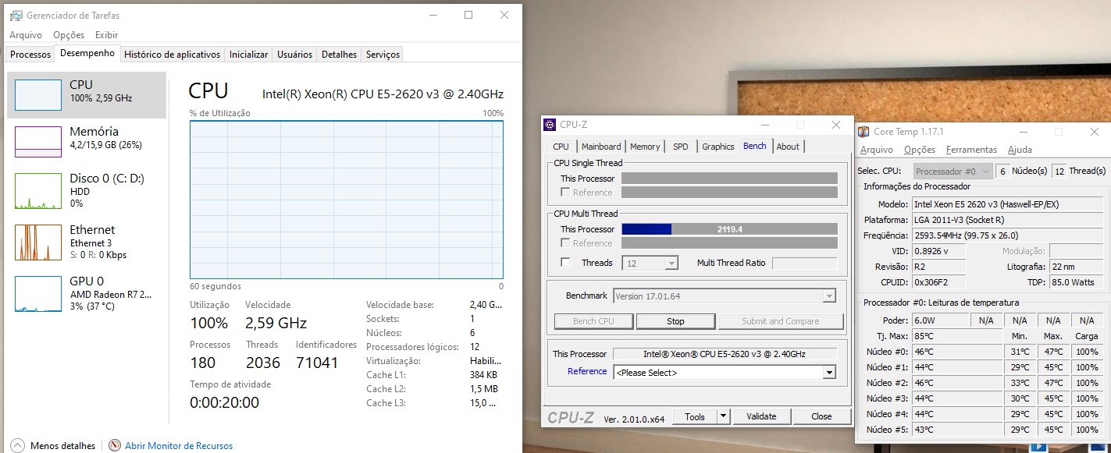The image size is (1111, 453).
Task: Open Exibir menu in Task Manager
Action: 106,35
